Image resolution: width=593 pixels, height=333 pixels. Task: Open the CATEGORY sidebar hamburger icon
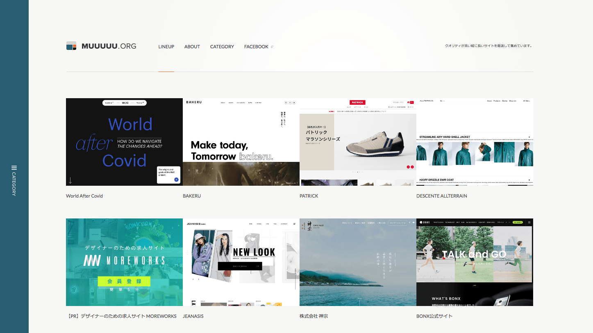14,168
